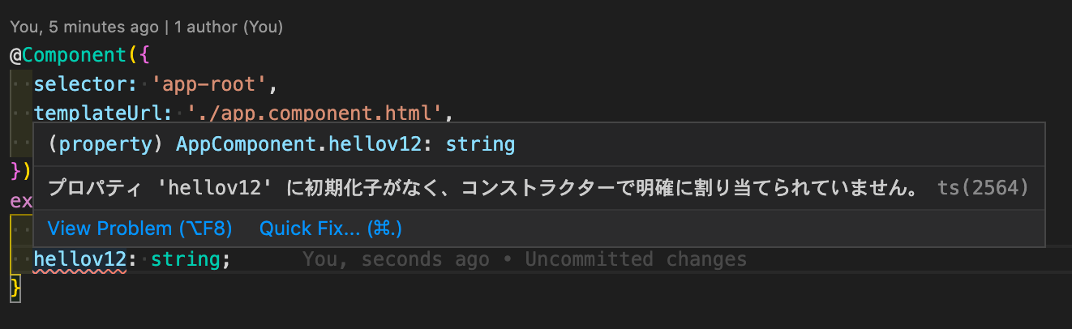Click the "1 author (You)" CodeLens
This screenshot has height=329, width=1072.
pyautogui.click(x=229, y=27)
